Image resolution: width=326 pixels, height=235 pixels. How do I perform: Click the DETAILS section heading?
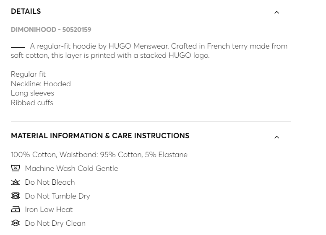26,11
